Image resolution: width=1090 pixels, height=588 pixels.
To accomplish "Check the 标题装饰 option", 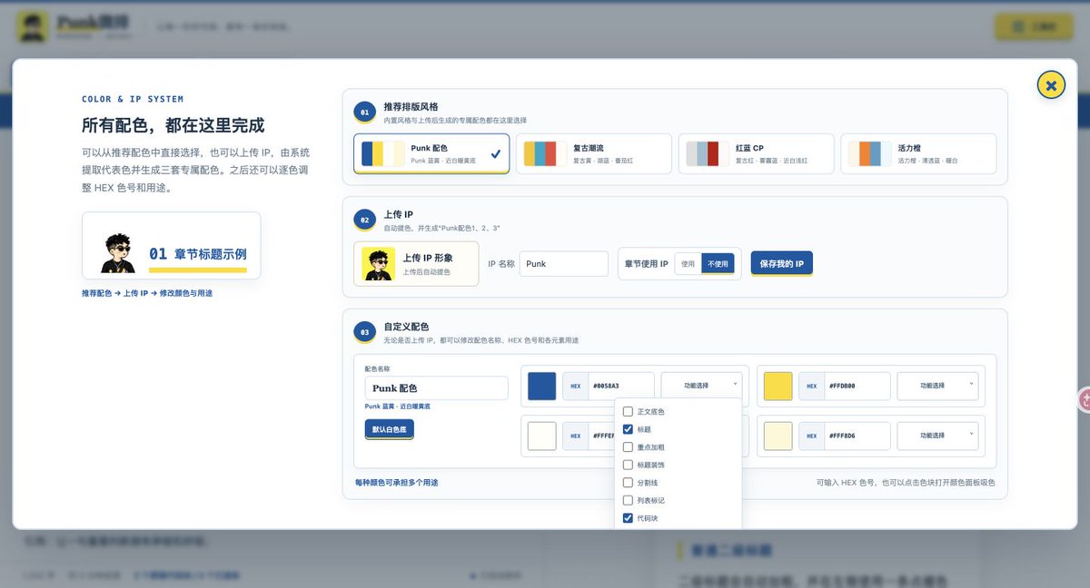I will (628, 465).
